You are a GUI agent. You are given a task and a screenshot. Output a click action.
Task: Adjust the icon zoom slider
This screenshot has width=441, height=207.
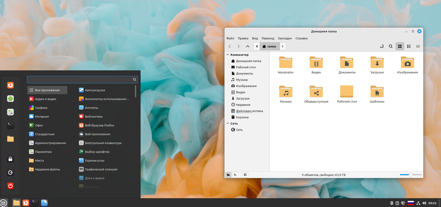tap(410, 175)
